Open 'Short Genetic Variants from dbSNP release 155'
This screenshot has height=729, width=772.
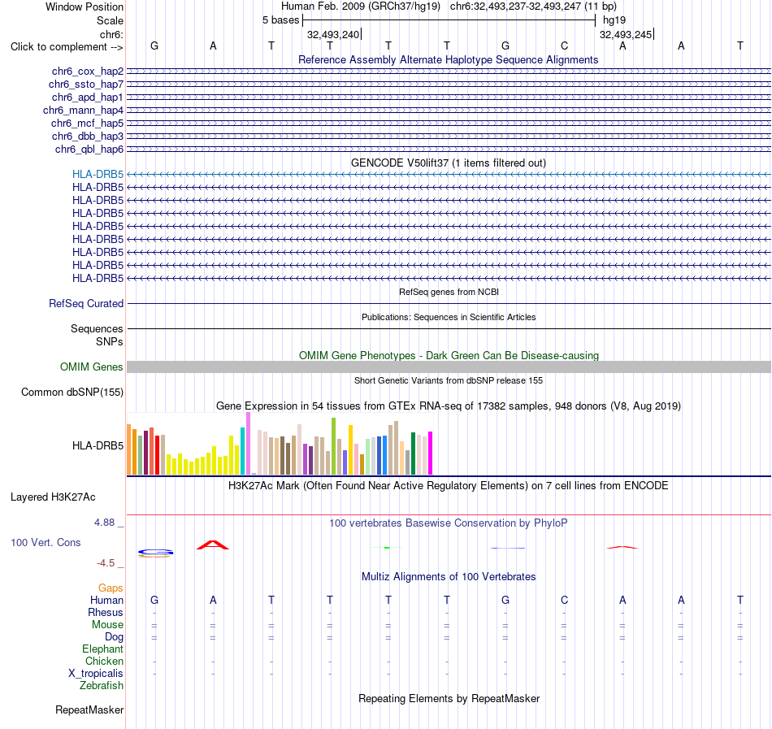(449, 380)
